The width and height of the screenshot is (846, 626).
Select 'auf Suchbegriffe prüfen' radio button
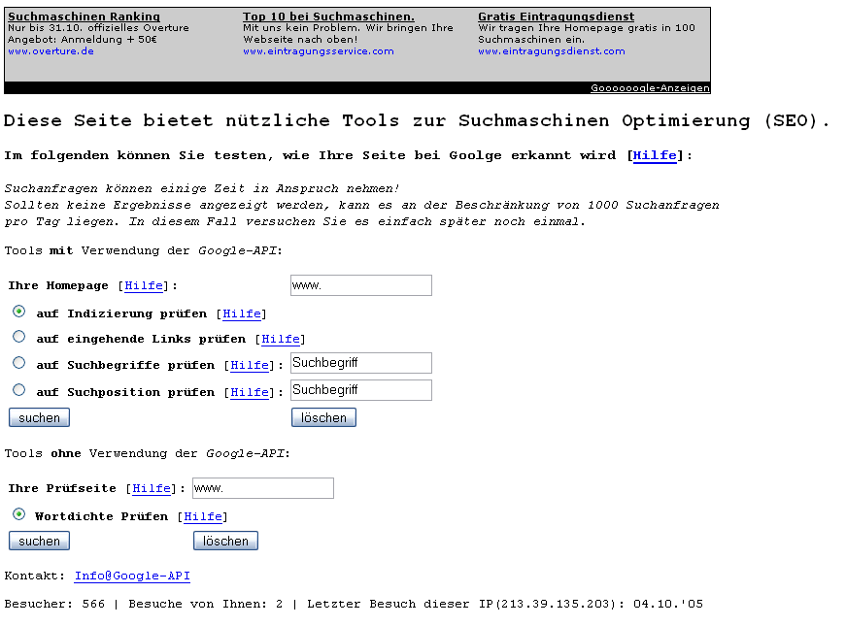coord(18,362)
